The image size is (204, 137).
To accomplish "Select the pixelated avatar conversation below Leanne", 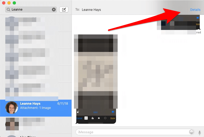I will point(36,125).
